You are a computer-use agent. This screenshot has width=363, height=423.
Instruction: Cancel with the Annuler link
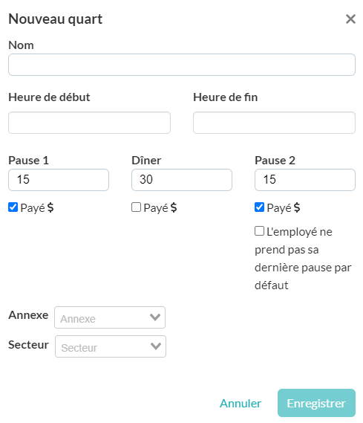coord(241,404)
